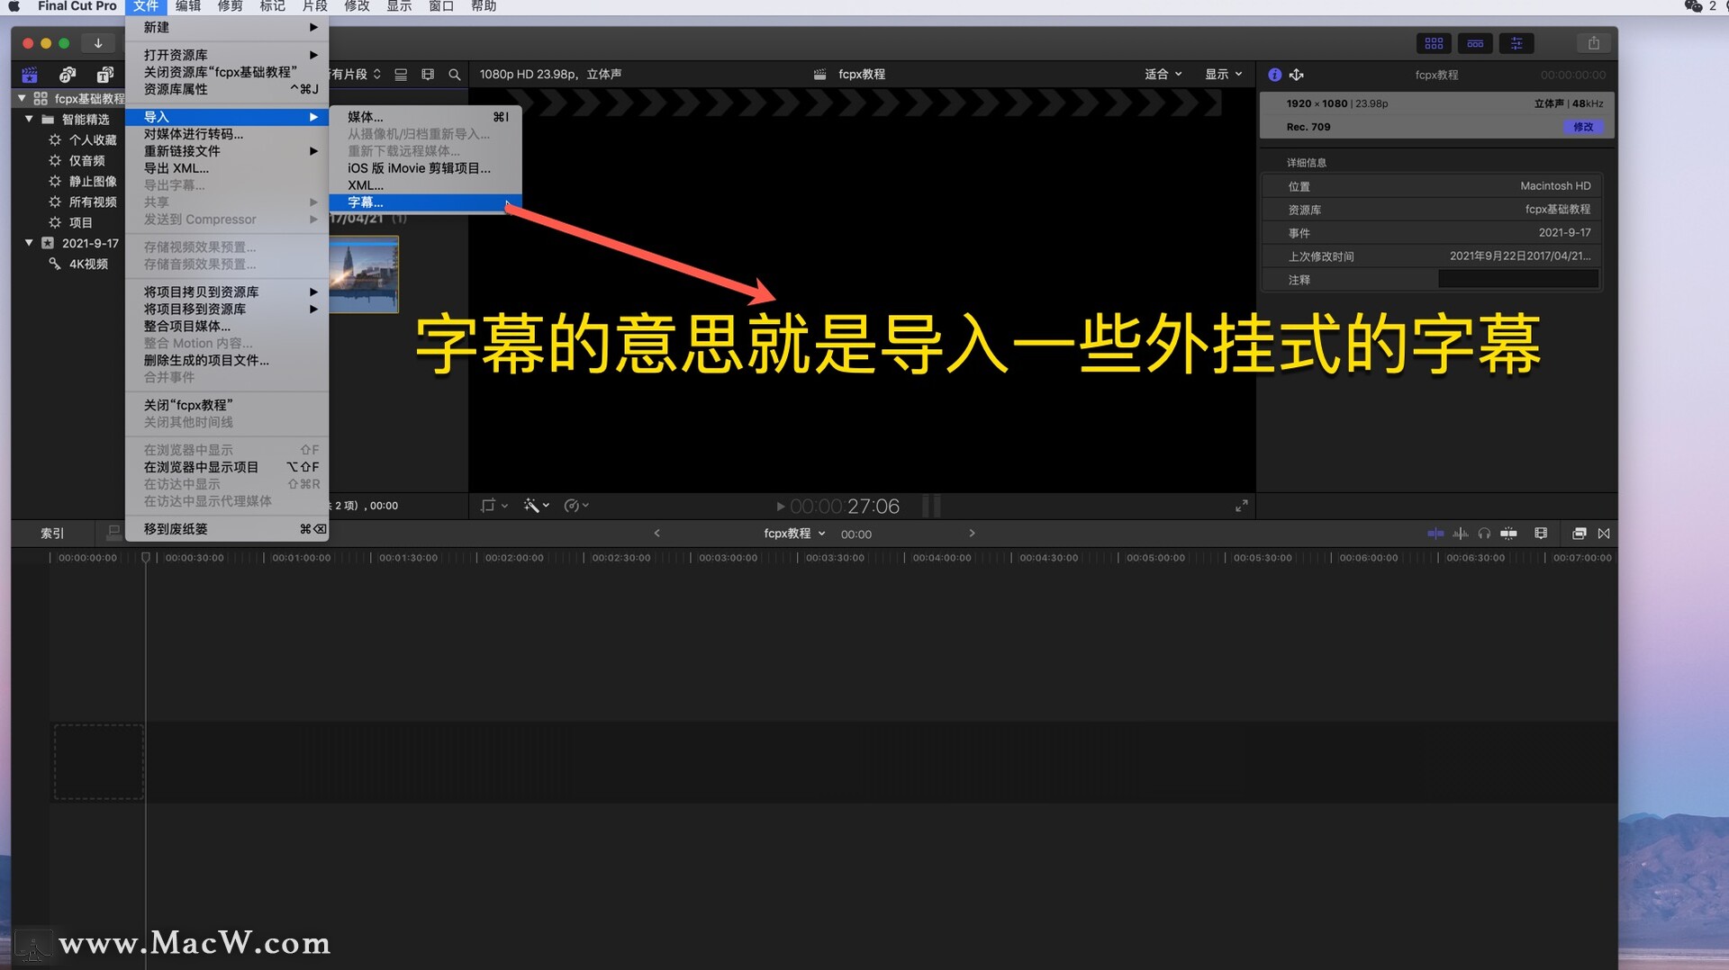Open the 新建 submenu

[227, 28]
